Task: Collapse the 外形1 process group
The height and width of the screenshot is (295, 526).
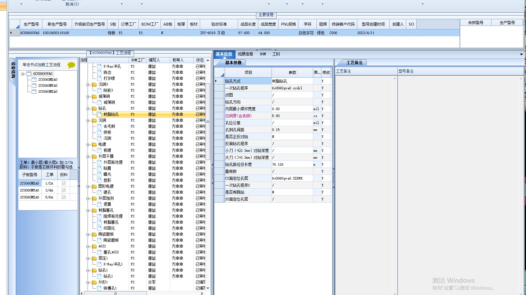Action: pyautogui.click(x=88, y=282)
